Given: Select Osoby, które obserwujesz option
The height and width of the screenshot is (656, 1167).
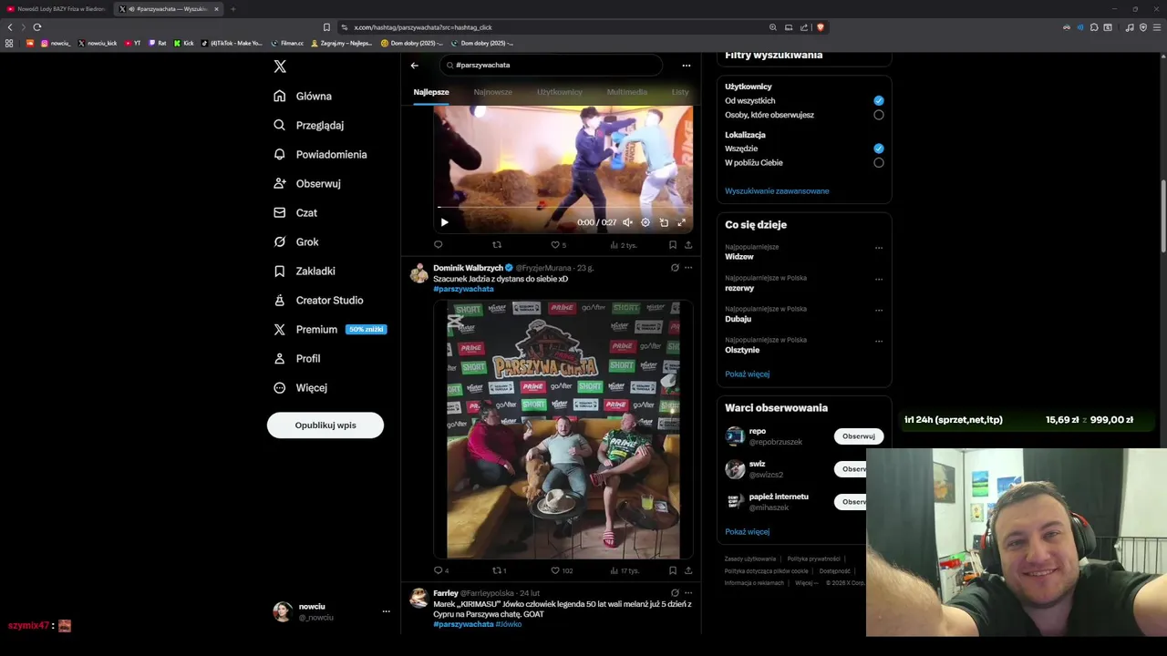Looking at the screenshot, I should coord(879,115).
